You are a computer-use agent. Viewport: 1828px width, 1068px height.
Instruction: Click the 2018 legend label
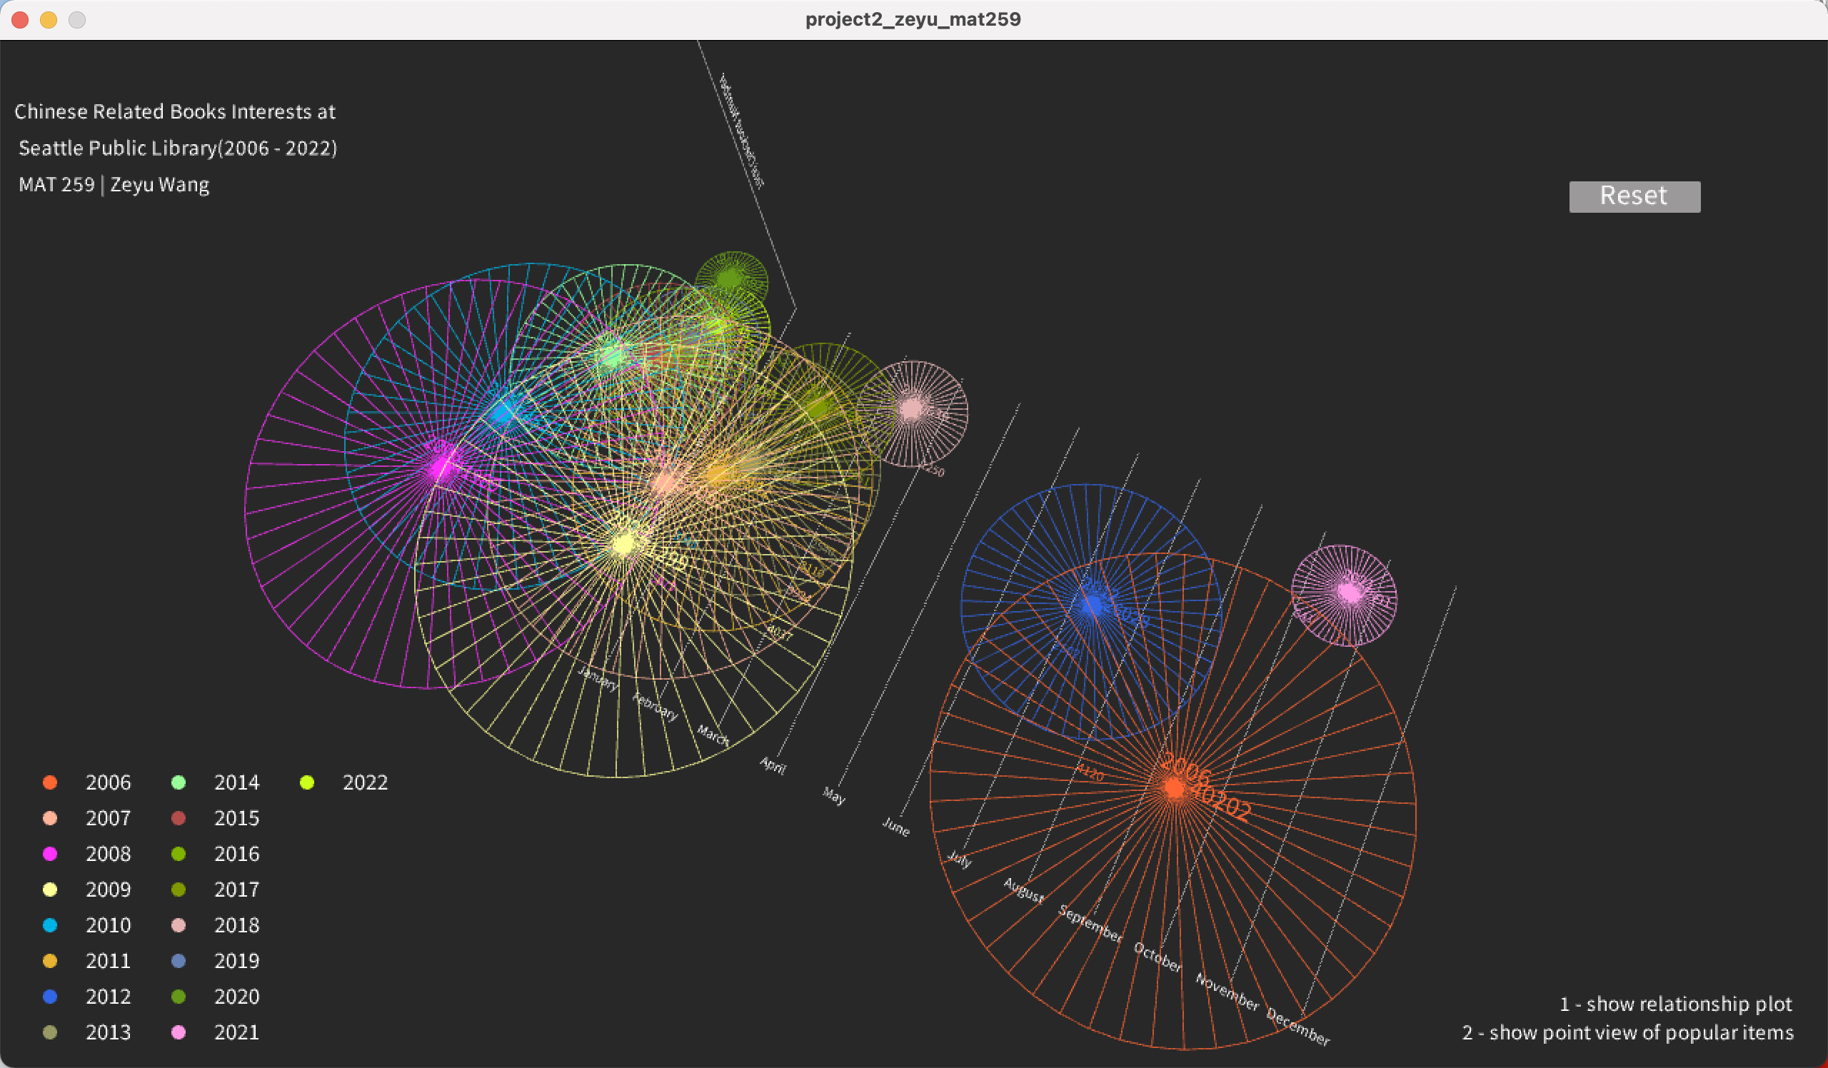tap(236, 925)
